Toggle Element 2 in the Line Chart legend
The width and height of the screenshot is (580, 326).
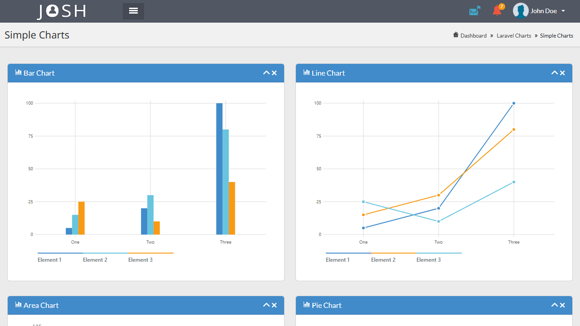[x=383, y=260]
